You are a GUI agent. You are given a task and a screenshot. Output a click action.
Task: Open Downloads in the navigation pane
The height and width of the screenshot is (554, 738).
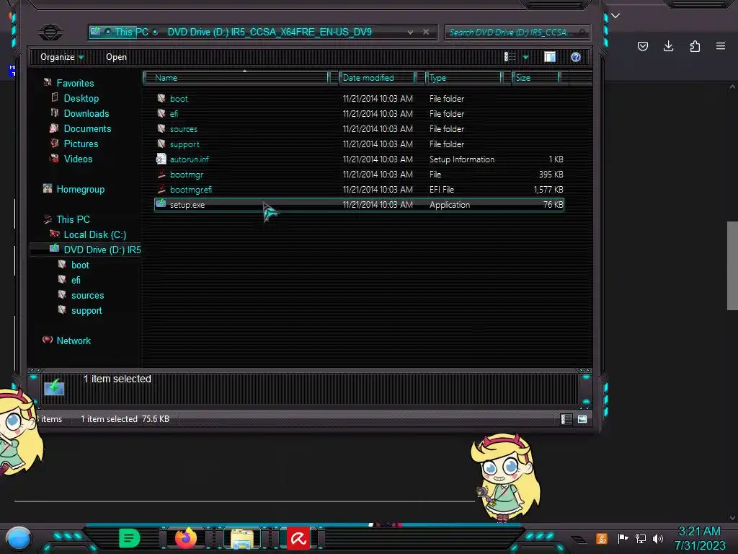[x=86, y=113]
